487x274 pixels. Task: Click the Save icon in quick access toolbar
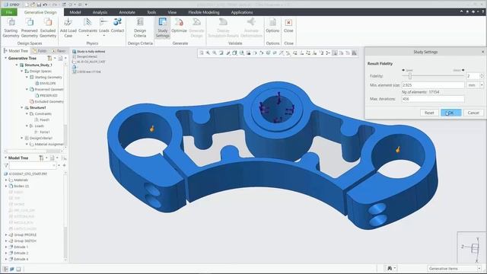click(x=39, y=5)
